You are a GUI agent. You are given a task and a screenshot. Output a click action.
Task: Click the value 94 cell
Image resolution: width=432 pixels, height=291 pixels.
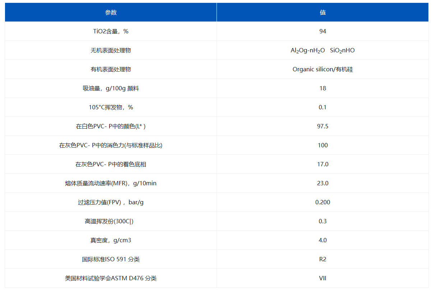322,31
